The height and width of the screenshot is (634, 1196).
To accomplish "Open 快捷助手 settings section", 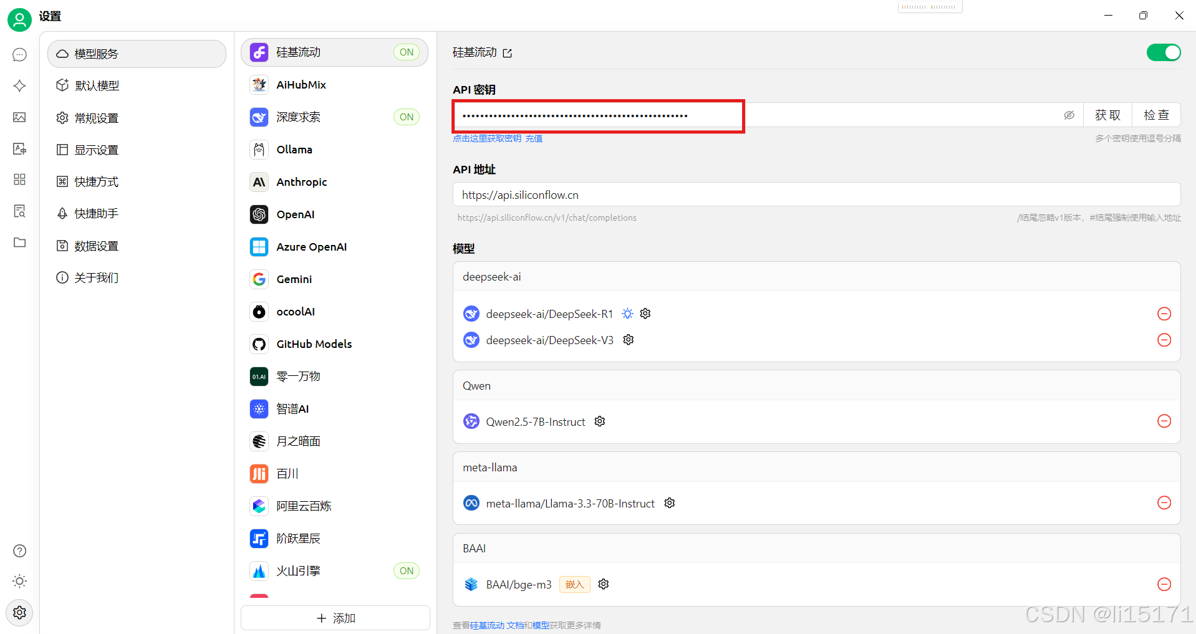I will tap(137, 214).
